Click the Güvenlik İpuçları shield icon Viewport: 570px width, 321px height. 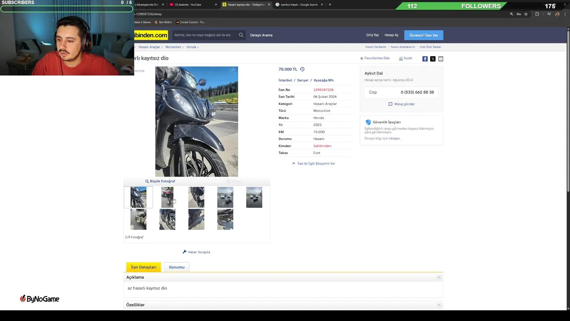click(368, 122)
